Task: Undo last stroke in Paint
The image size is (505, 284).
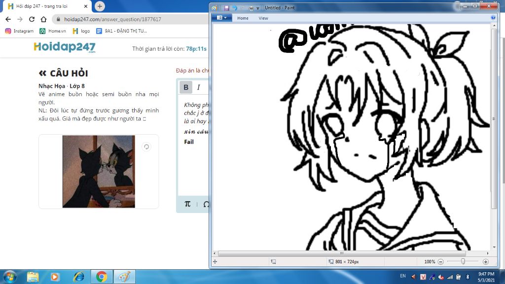Action: pos(235,8)
